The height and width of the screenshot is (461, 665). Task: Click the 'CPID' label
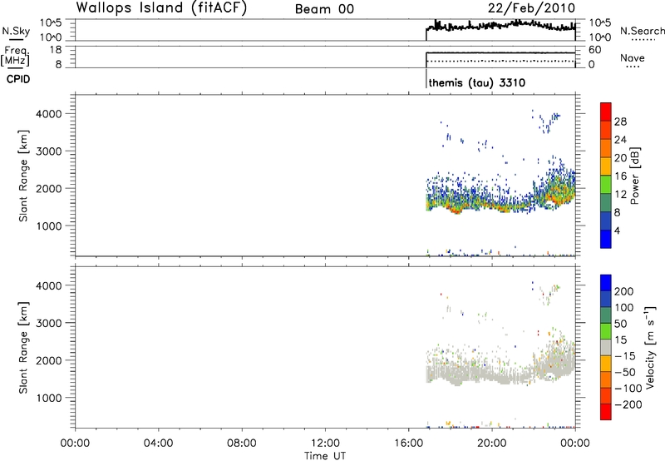pos(18,79)
